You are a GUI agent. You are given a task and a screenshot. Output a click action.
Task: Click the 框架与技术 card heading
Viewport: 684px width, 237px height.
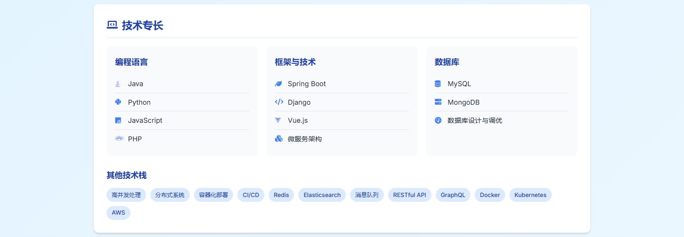295,62
